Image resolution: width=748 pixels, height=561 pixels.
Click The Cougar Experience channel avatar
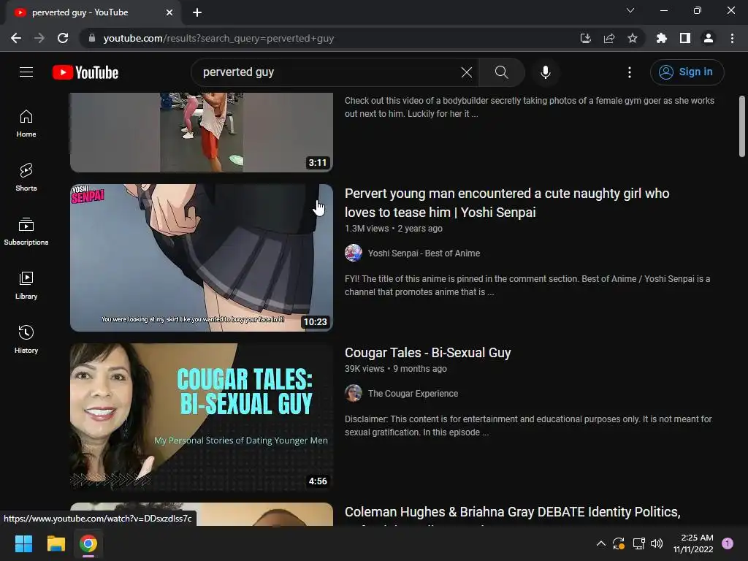pyautogui.click(x=354, y=393)
